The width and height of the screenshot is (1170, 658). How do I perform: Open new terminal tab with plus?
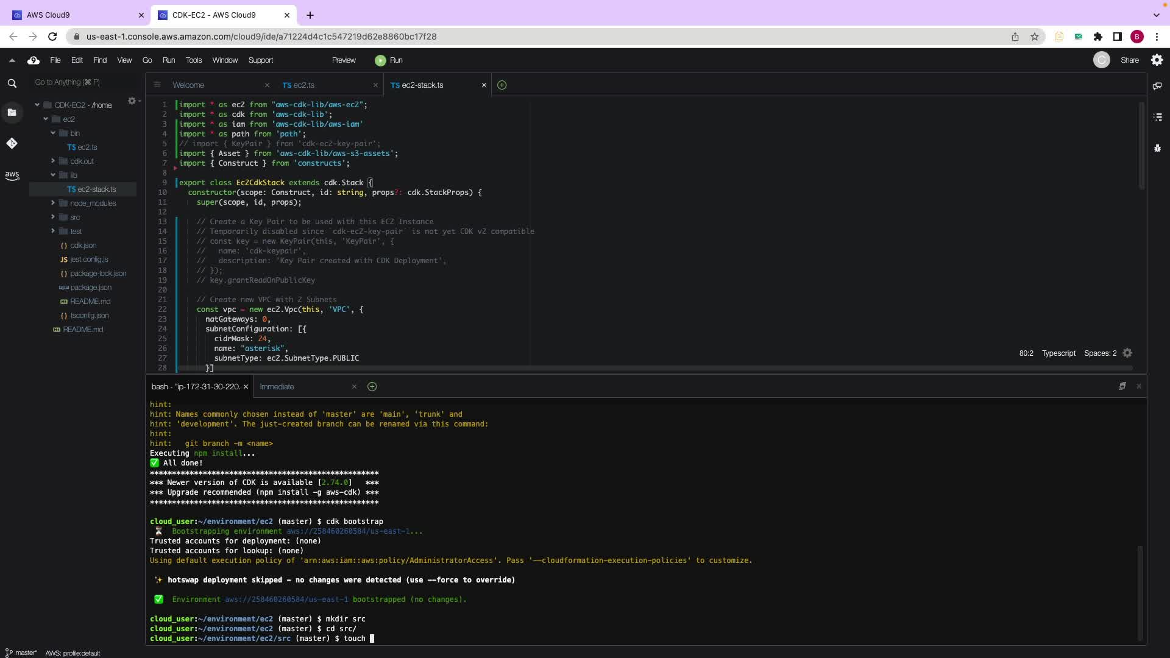(372, 387)
